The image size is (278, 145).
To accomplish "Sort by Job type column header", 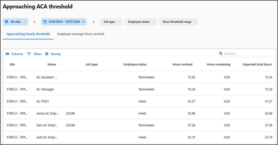I will coord(91,64).
